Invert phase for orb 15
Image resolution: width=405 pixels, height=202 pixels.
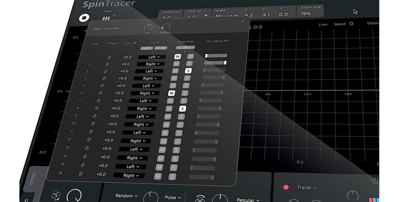point(83,165)
